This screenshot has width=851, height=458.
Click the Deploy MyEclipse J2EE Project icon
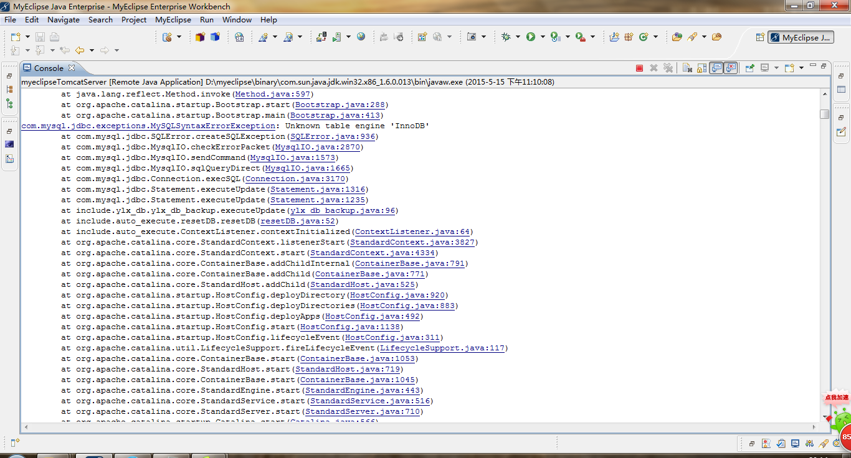click(x=321, y=37)
